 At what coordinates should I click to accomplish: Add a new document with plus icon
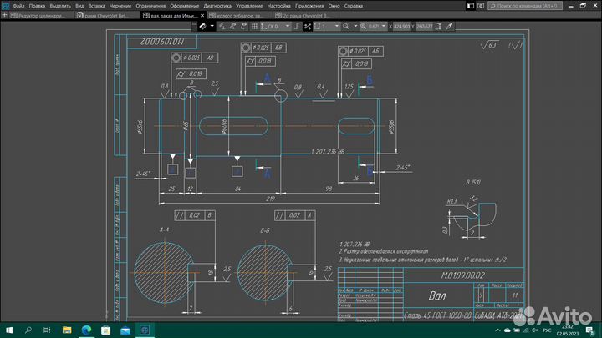tap(5, 15)
